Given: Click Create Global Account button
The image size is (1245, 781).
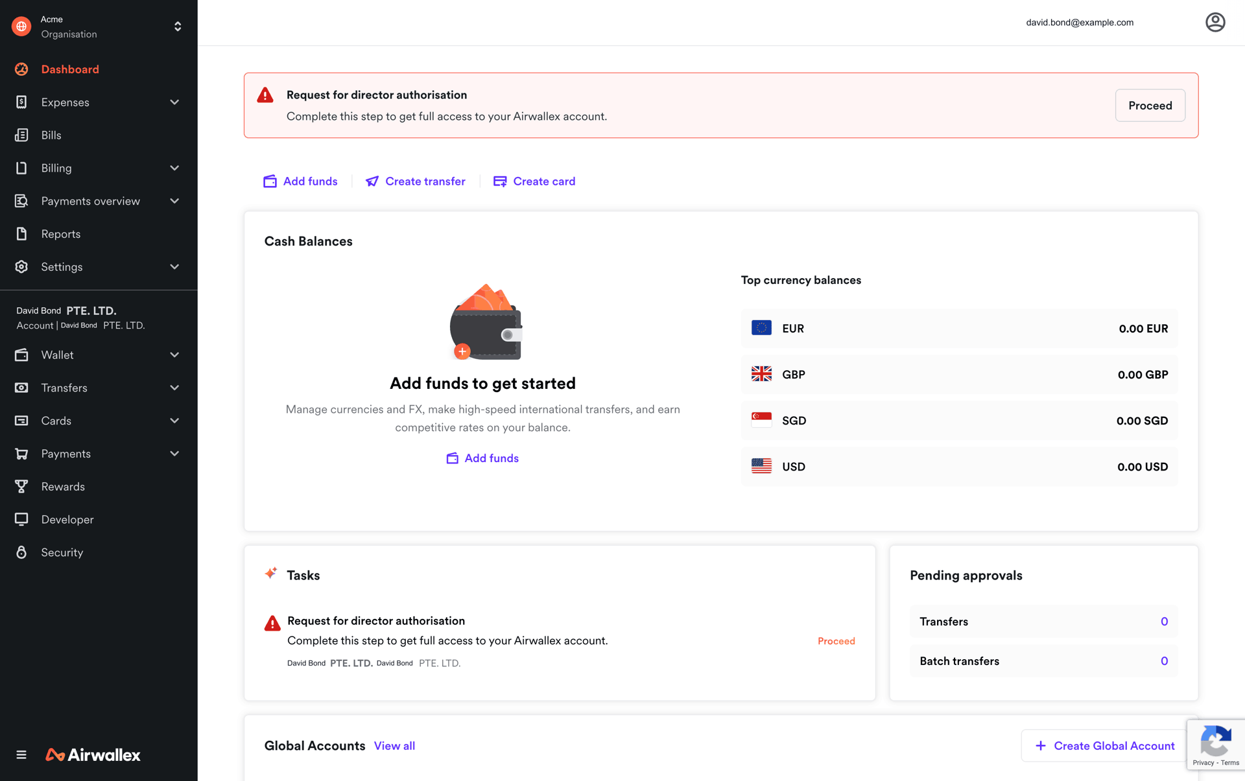Looking at the screenshot, I should 1104,745.
